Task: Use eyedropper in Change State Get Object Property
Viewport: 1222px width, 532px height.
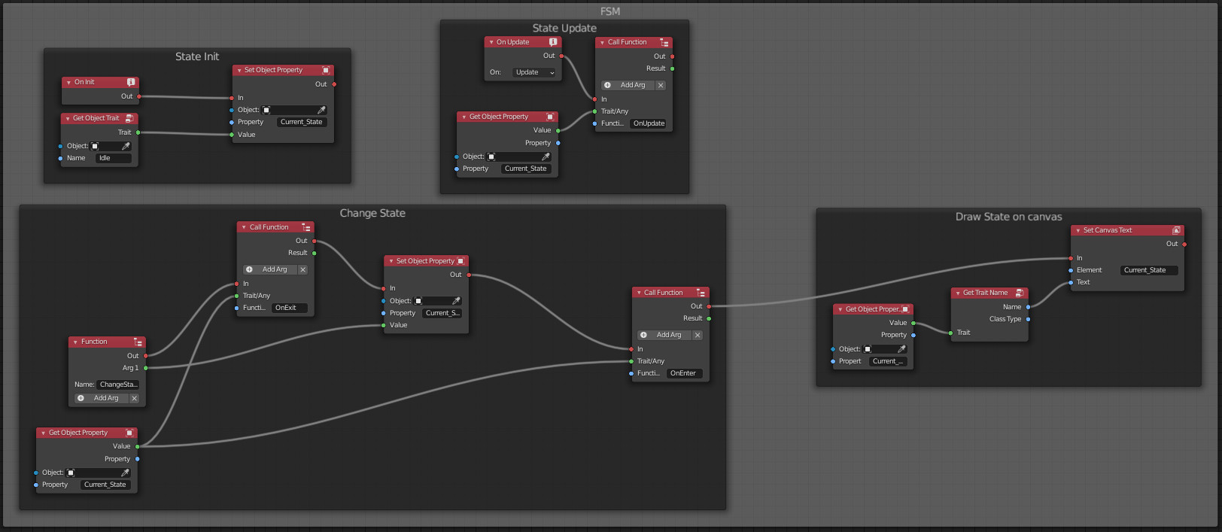Action: (x=125, y=473)
